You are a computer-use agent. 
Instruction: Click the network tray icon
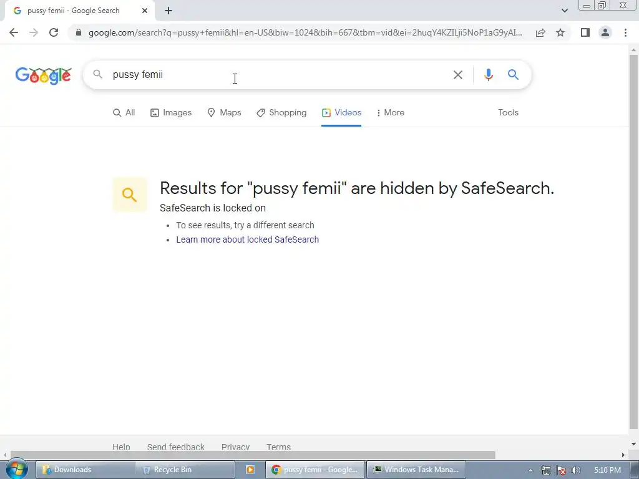(545, 470)
